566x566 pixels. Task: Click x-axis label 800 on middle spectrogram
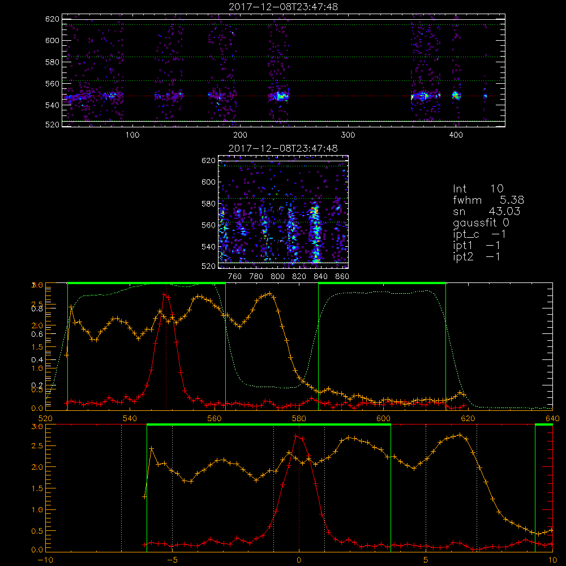[277, 277]
